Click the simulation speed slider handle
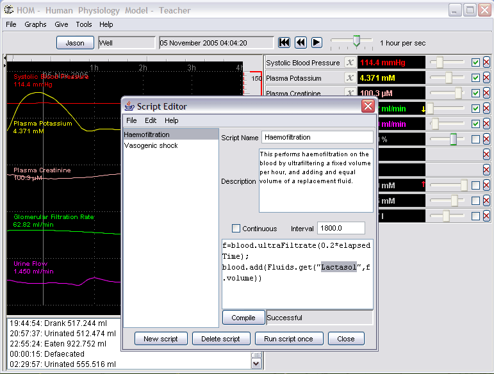The height and width of the screenshot is (374, 494). (357, 42)
